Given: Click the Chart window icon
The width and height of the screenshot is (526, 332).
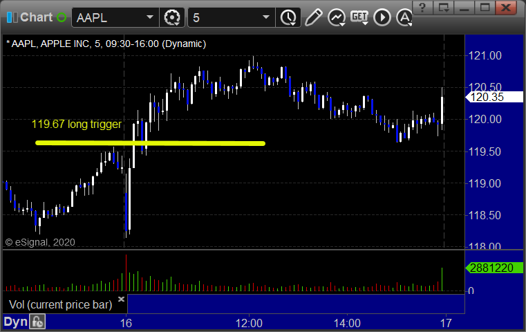Looking at the screenshot, I should tap(12, 17).
